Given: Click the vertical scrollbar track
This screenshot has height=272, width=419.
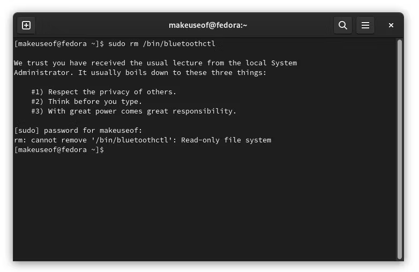Looking at the screenshot, I should (x=400, y=149).
